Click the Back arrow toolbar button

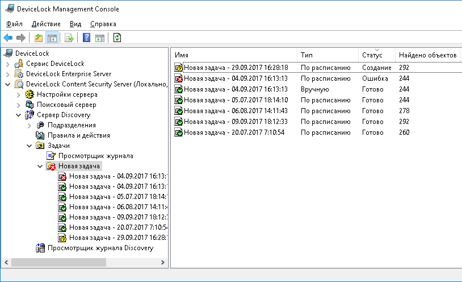click(x=8, y=38)
